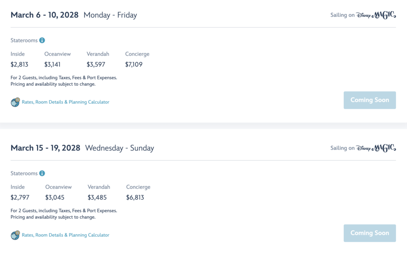Click Disney Magic logo on March 6 sailing

[x=376, y=15]
